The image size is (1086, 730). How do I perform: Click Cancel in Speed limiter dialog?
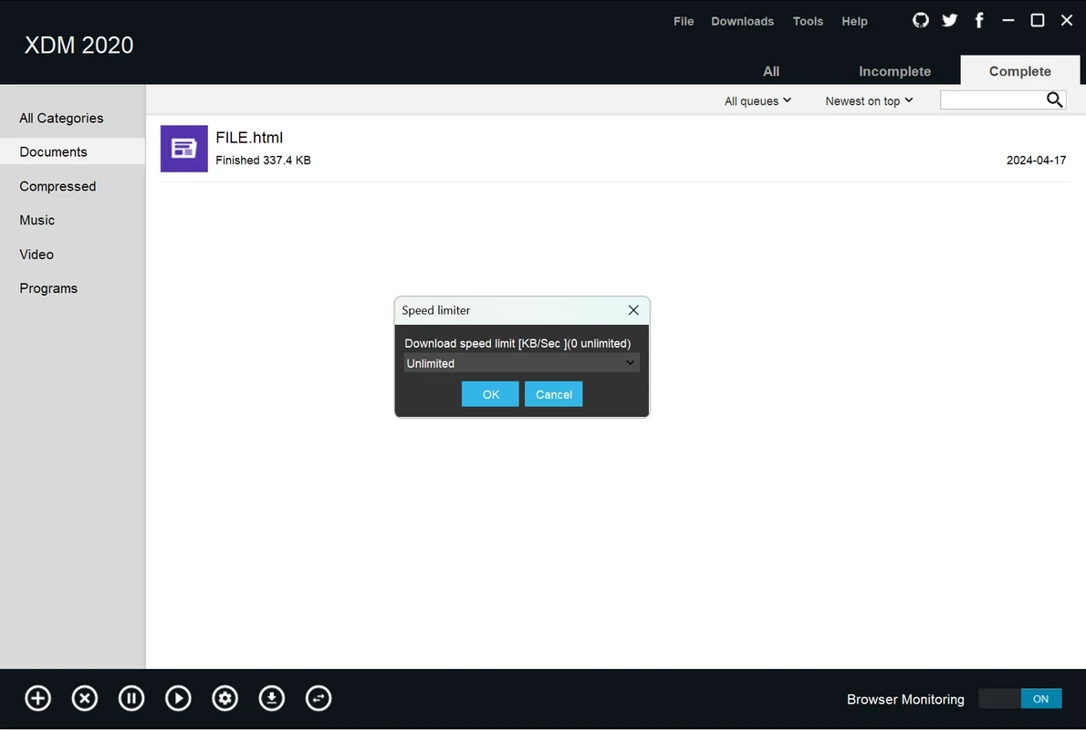pyautogui.click(x=553, y=394)
